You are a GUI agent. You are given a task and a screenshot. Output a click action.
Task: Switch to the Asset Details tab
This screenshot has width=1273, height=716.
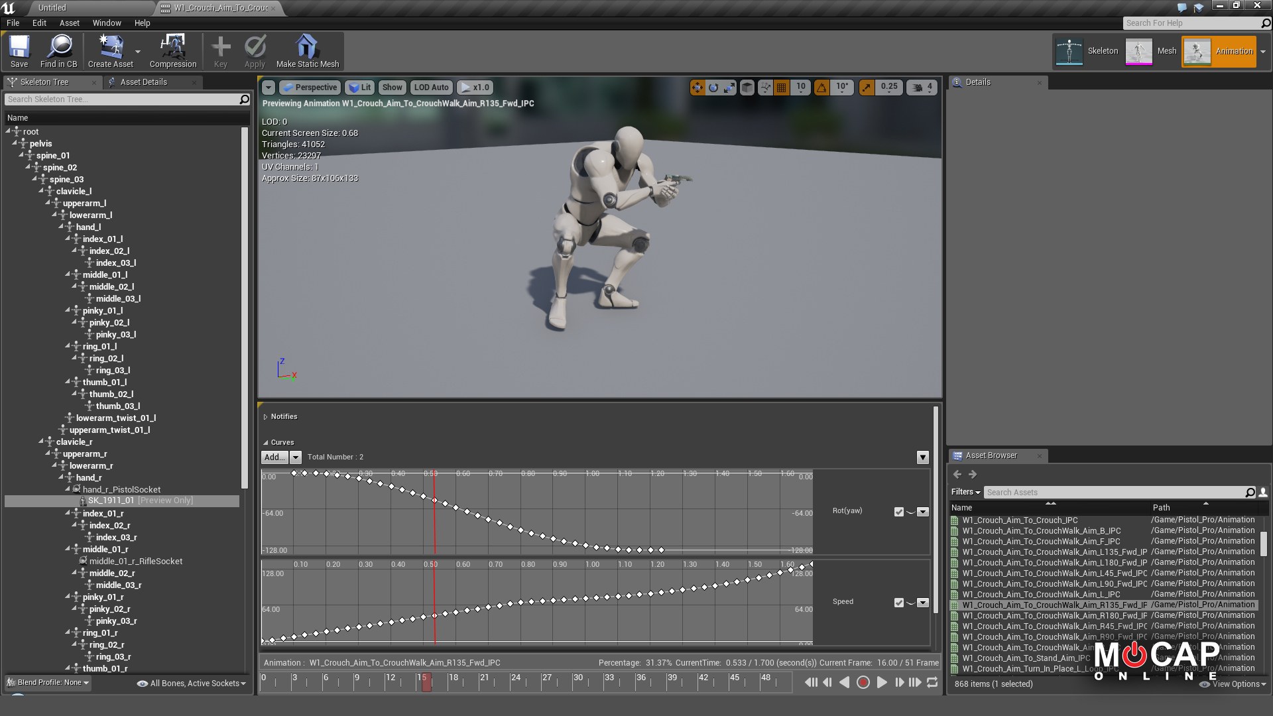coord(143,82)
